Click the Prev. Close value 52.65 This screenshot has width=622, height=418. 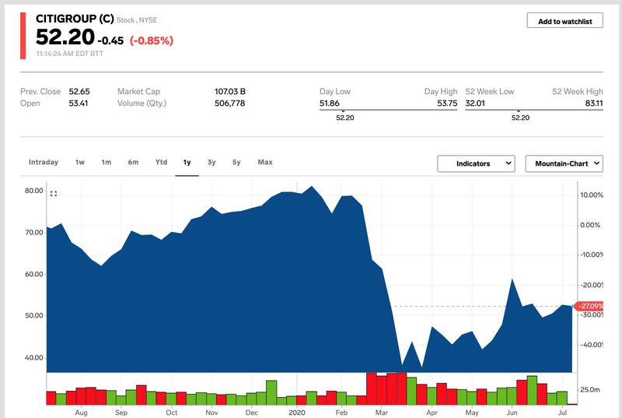click(x=79, y=91)
